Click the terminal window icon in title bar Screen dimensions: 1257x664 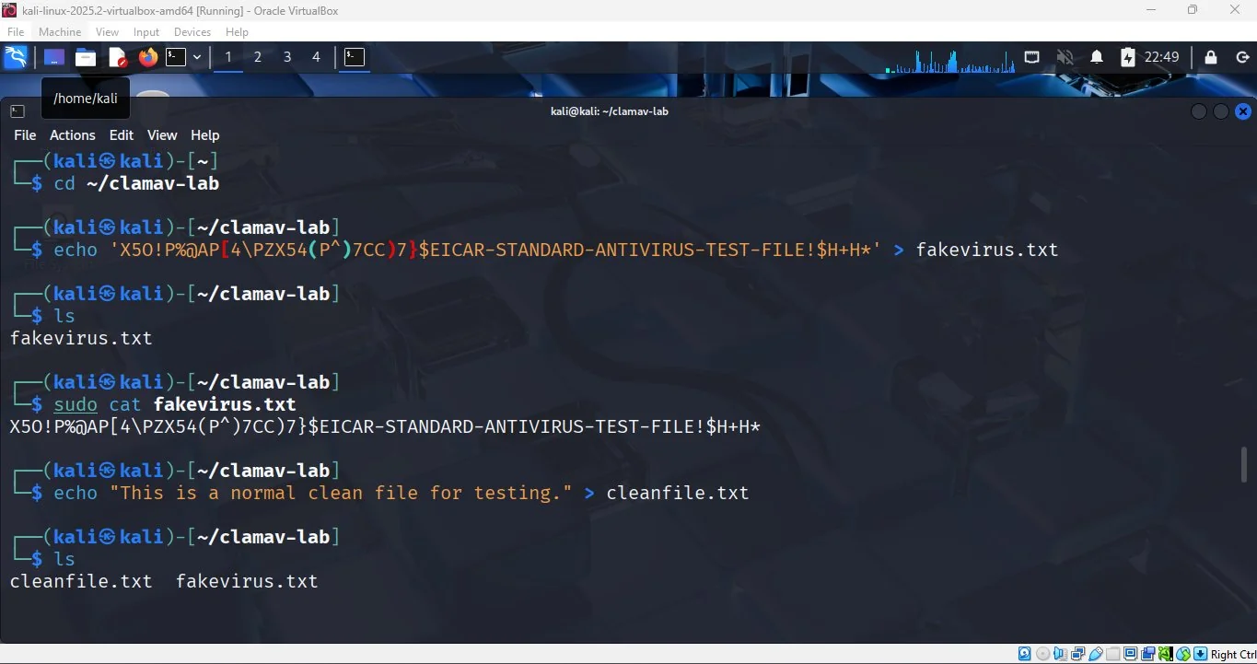click(17, 111)
